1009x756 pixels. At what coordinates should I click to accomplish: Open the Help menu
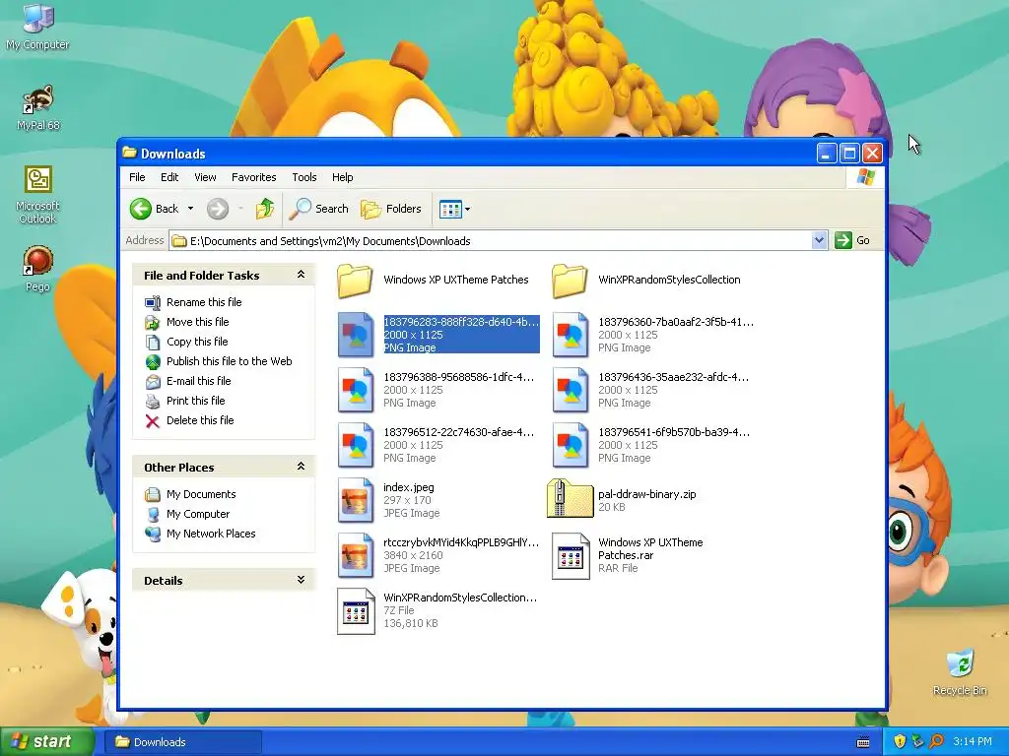[x=342, y=177]
